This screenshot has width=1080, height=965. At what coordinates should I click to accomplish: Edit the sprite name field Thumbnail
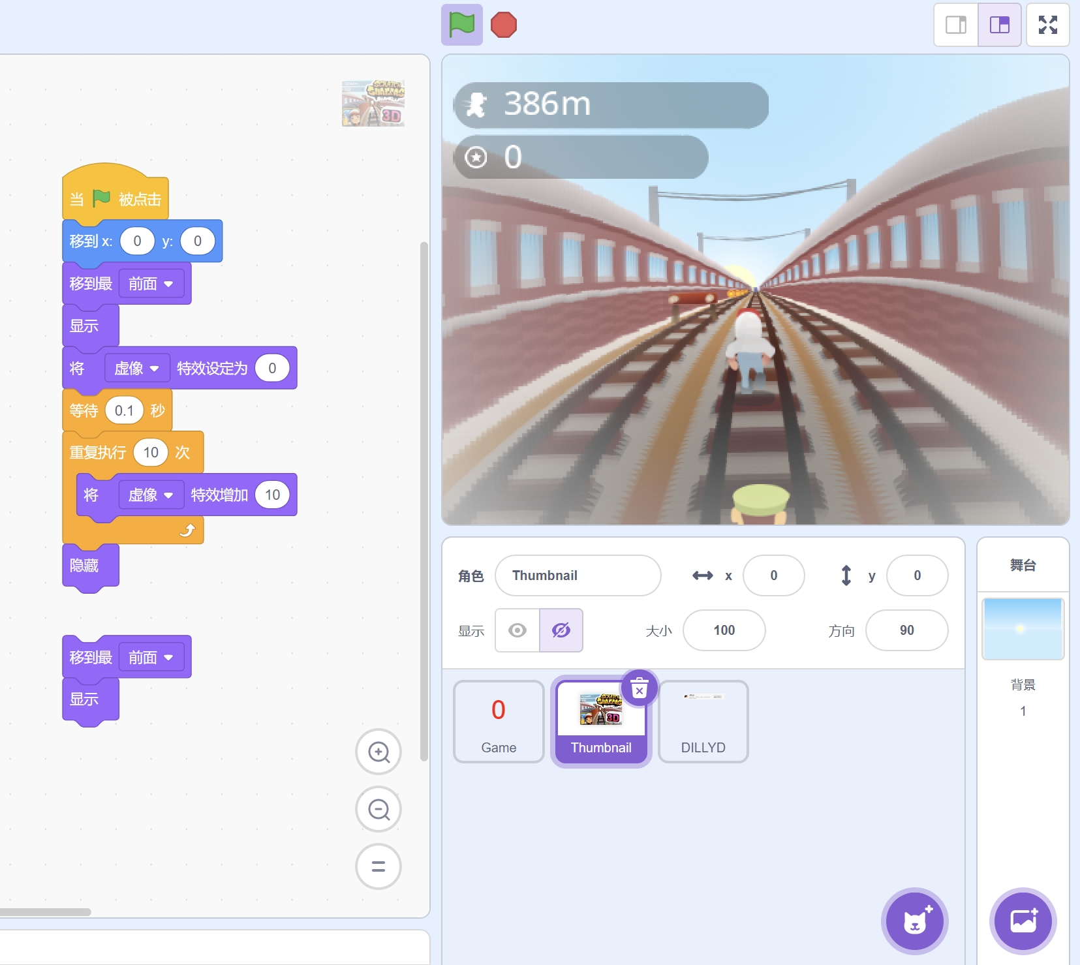(x=578, y=575)
